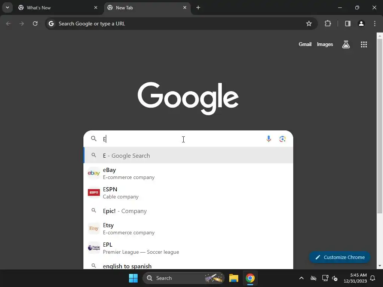Screen dimensions: 383x287
Task: Open the tab search dropdown arrow
Action: coord(7,7)
